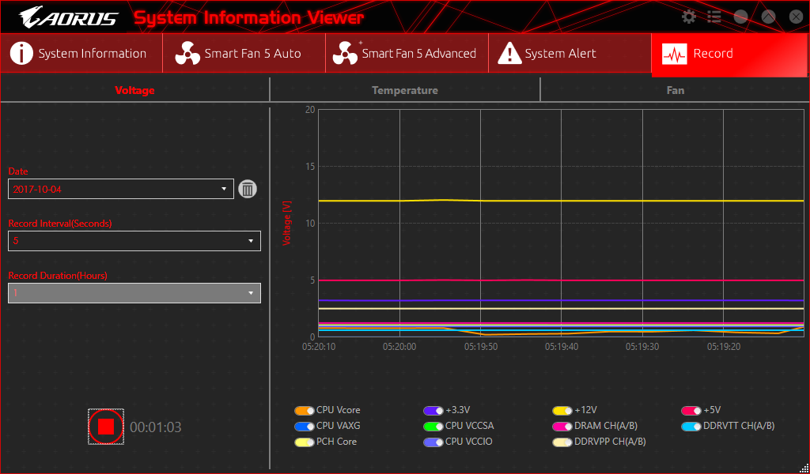
Task: Toggle DRAM CH(A/B) line visibility
Action: point(562,426)
